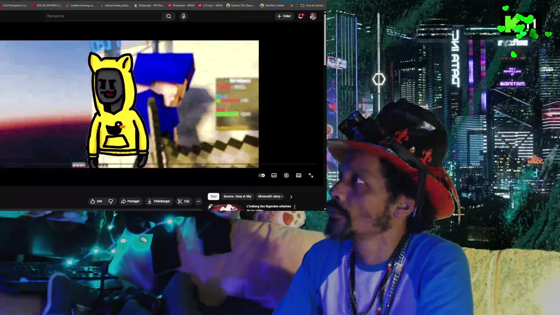Open options for L'Iceberg suggested video
Viewport: 560px width, 315px height.
[x=294, y=207]
